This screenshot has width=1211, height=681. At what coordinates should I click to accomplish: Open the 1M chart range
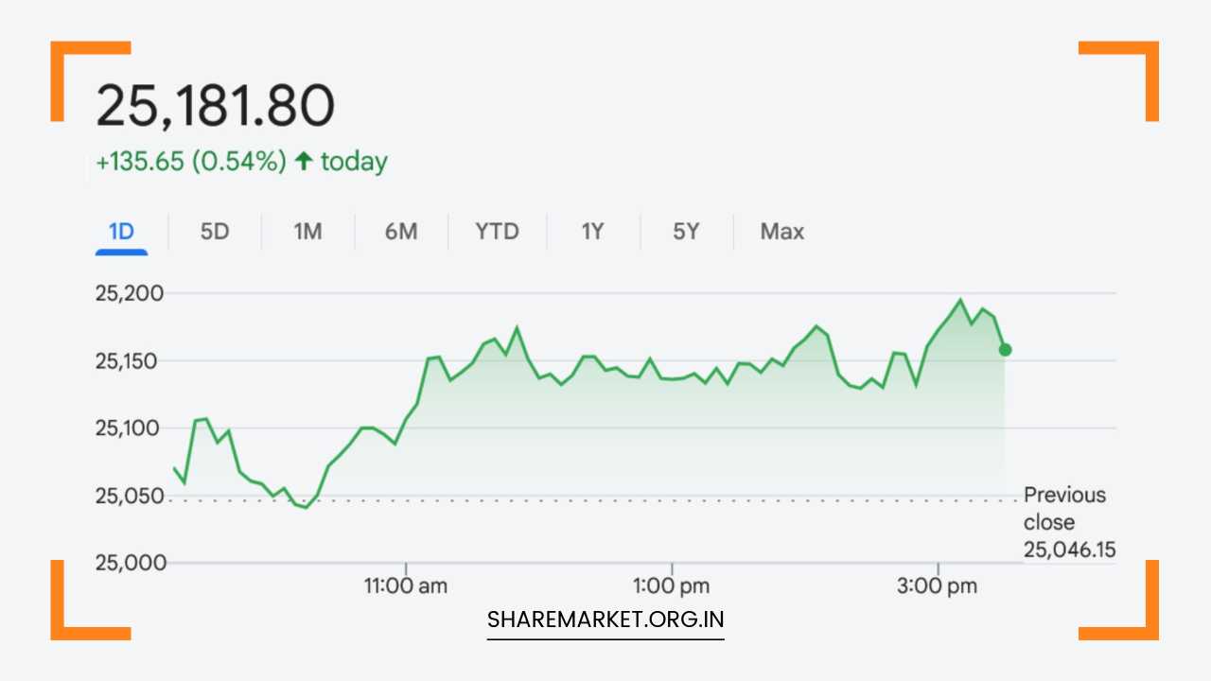[x=307, y=232]
